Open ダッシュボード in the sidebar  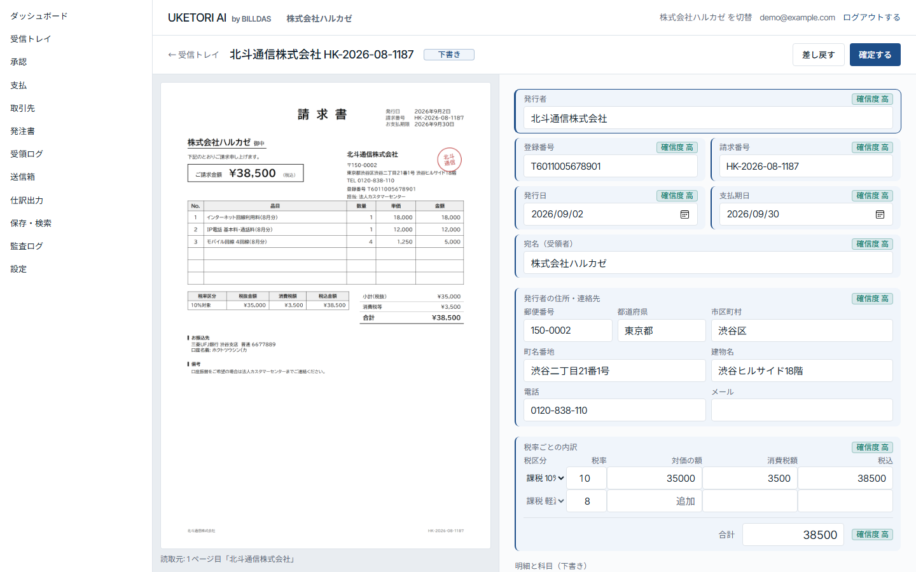click(39, 16)
